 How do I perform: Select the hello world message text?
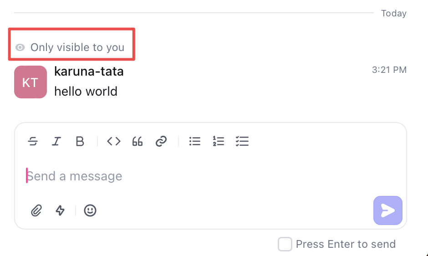click(86, 91)
